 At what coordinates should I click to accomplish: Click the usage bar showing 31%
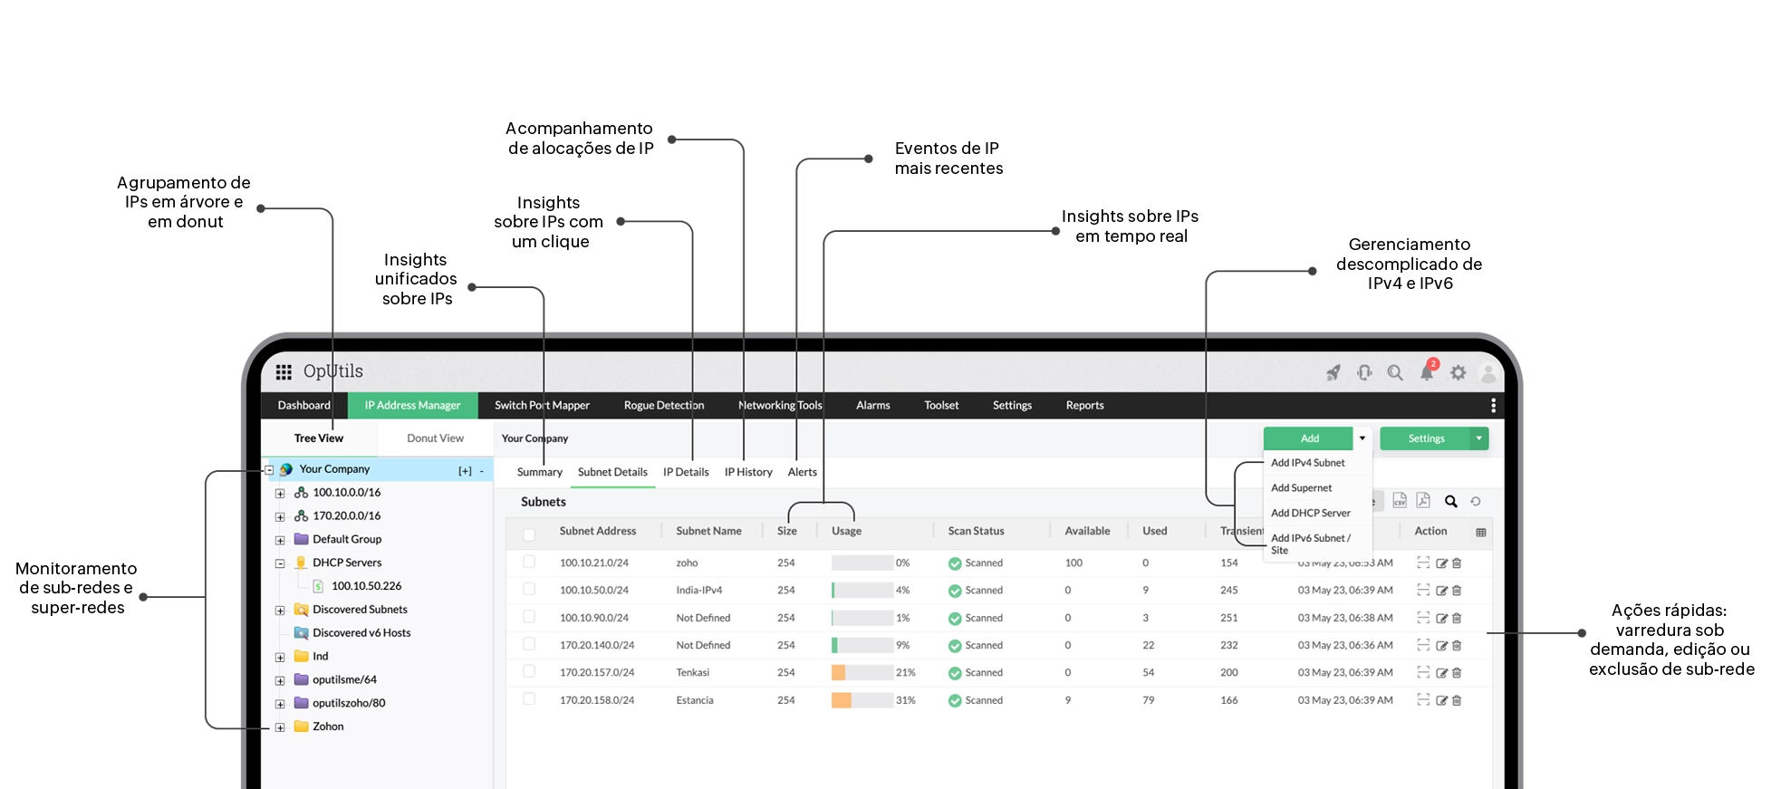tap(862, 700)
